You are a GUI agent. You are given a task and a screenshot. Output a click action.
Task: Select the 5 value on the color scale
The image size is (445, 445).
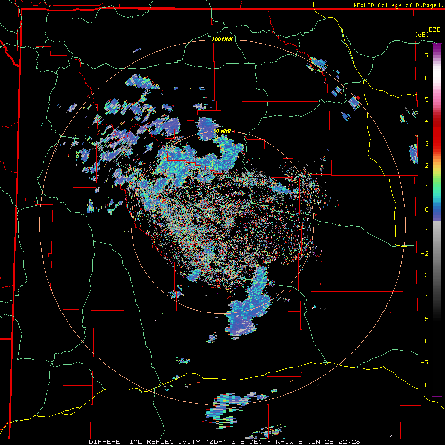(427, 99)
